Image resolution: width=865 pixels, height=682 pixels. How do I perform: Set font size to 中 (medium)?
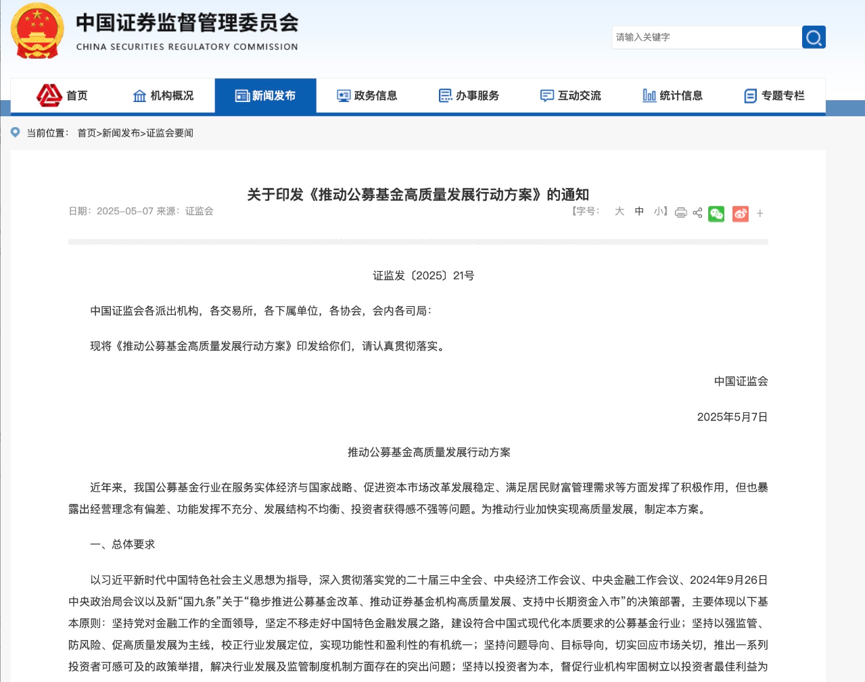(x=639, y=212)
